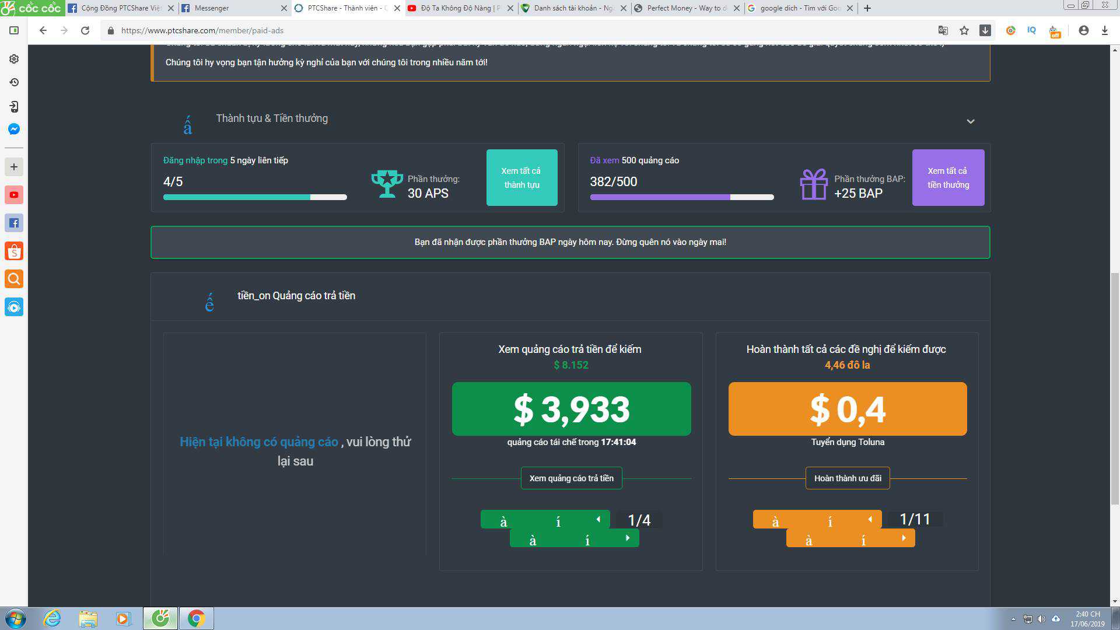Switch to the Perfect Money tab
The height and width of the screenshot is (630, 1120).
[686, 8]
